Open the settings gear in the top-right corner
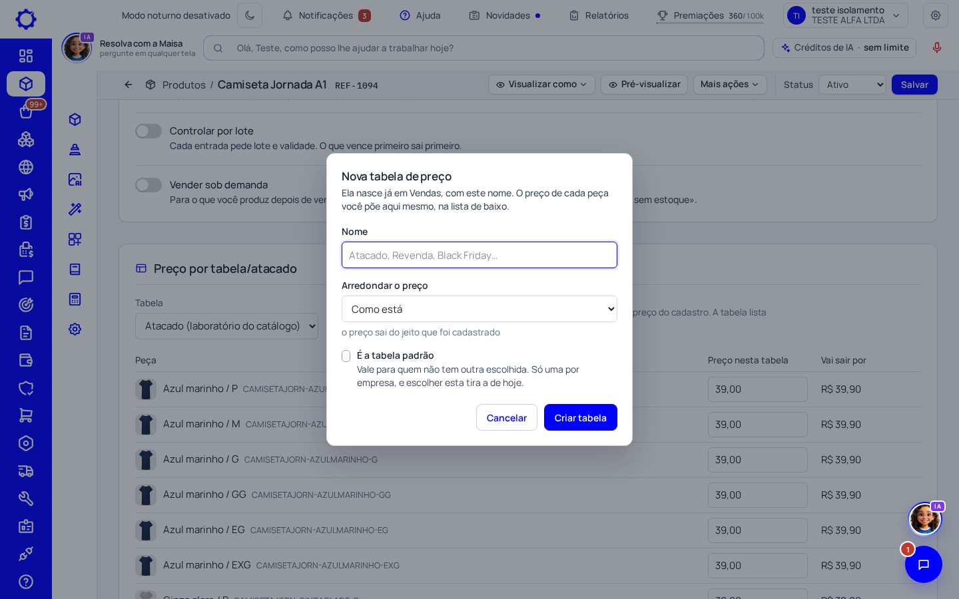 [936, 15]
